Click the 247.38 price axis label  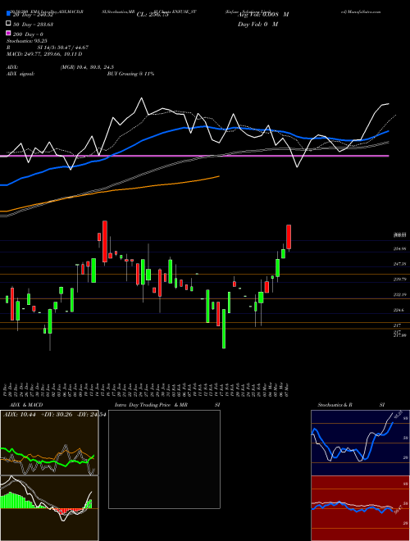point(399,264)
